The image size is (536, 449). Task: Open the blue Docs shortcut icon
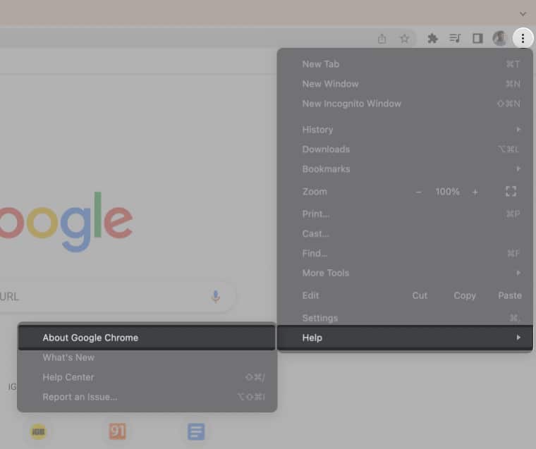pos(196,431)
